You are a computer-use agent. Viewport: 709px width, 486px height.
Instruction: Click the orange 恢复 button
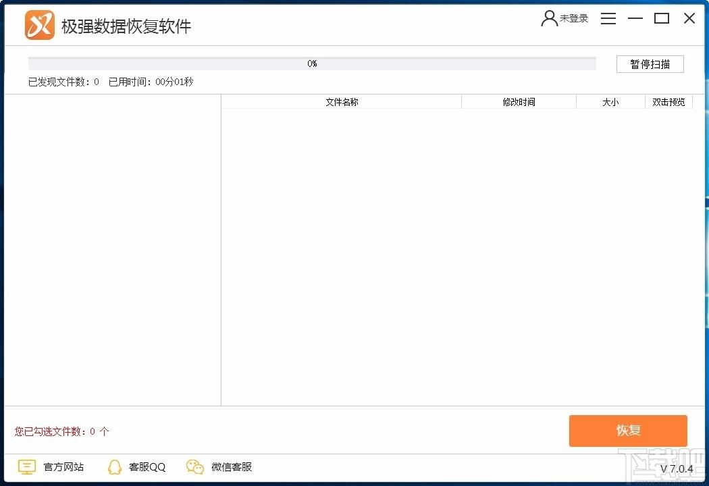[x=628, y=431]
